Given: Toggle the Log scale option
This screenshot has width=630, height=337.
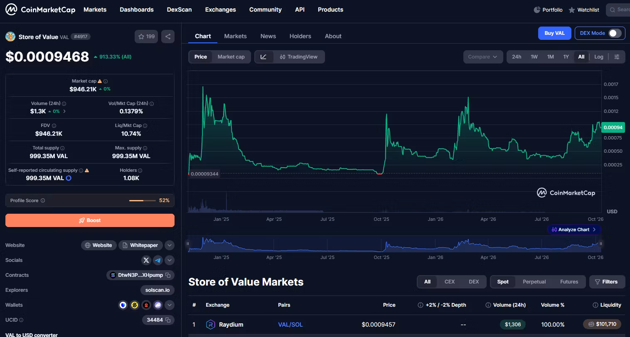Looking at the screenshot, I should [x=598, y=57].
